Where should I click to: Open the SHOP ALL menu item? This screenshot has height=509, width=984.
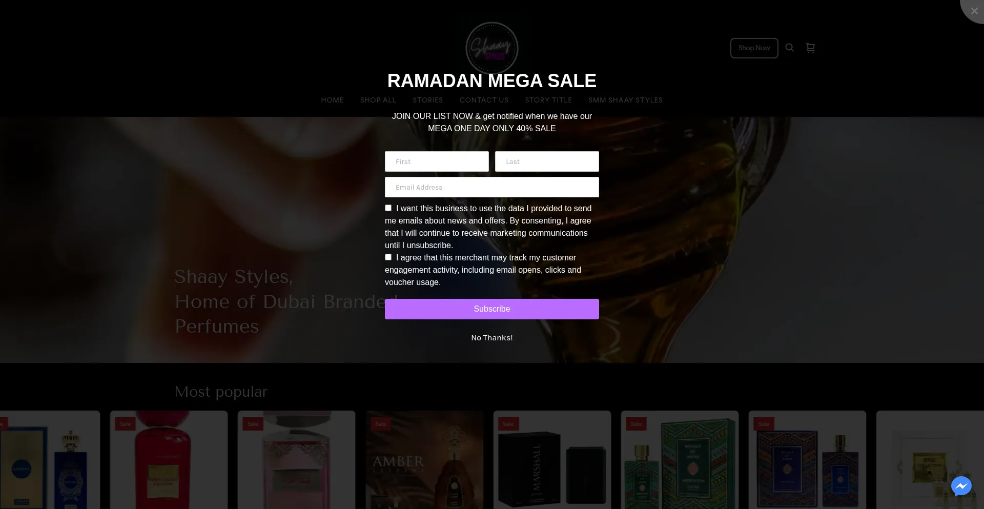click(x=378, y=100)
